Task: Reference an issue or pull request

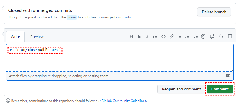Action: point(212,36)
